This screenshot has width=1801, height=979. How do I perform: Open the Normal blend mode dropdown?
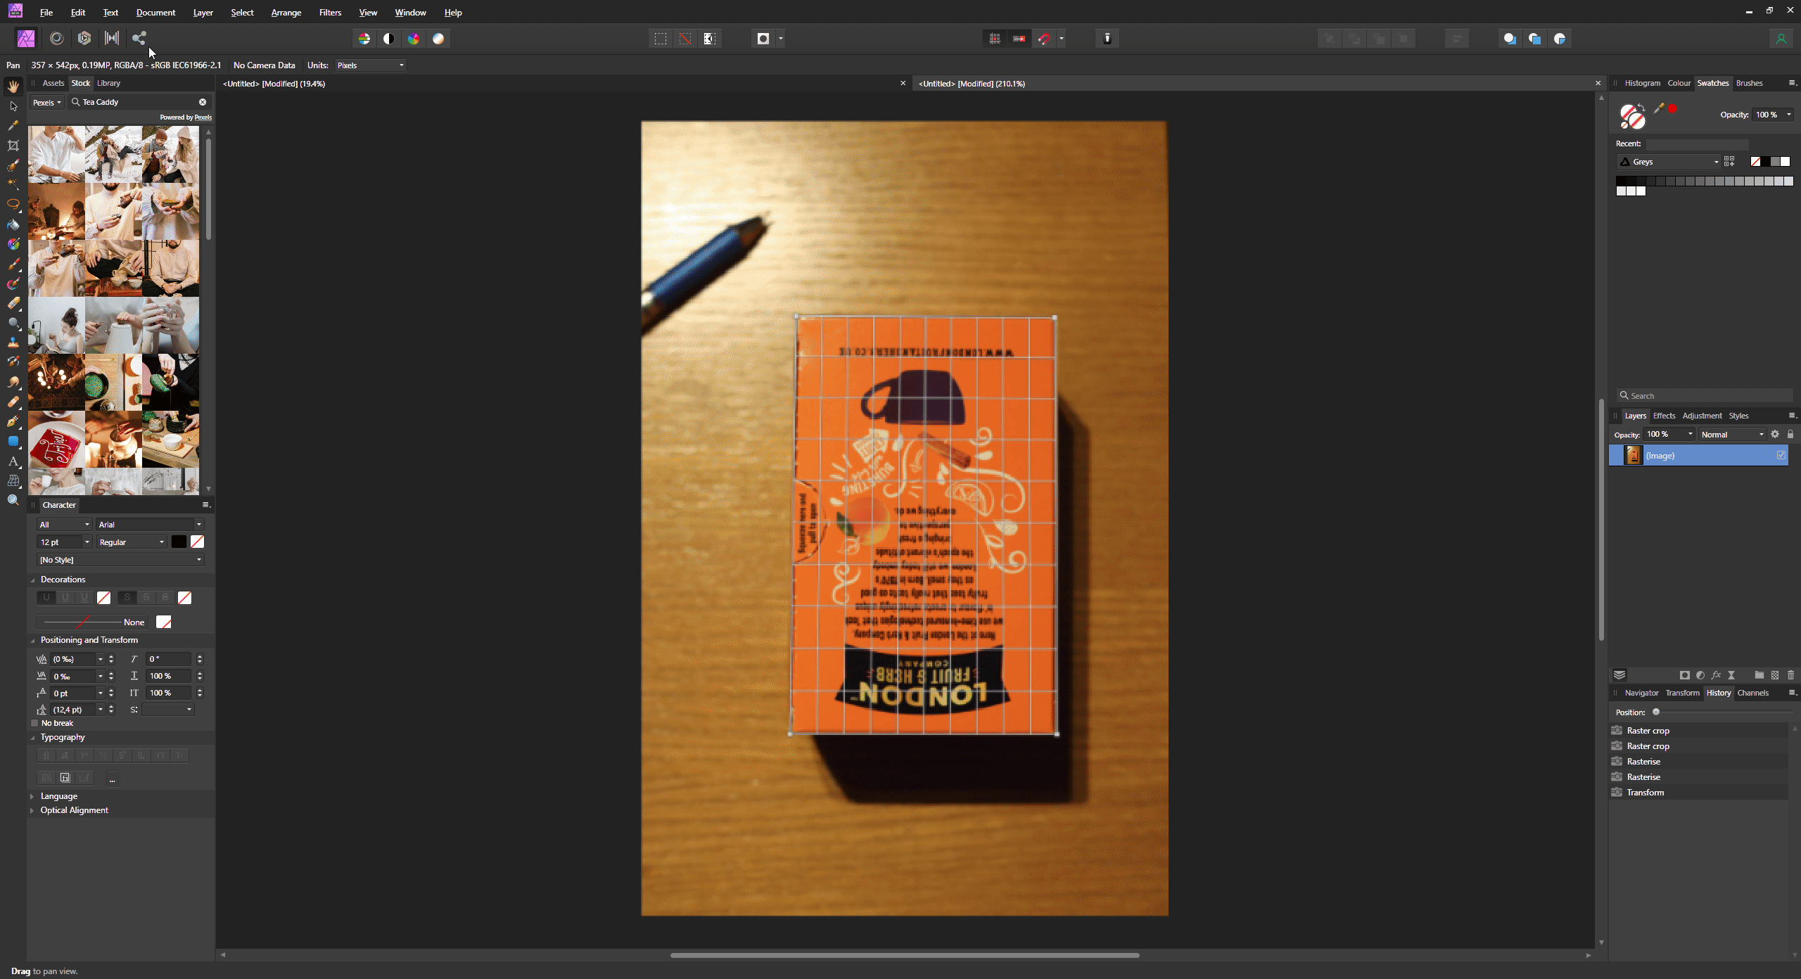(x=1732, y=435)
